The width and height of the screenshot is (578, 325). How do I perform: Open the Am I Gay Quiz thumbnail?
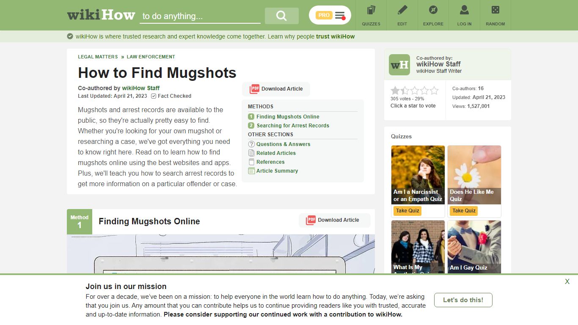[474, 247]
